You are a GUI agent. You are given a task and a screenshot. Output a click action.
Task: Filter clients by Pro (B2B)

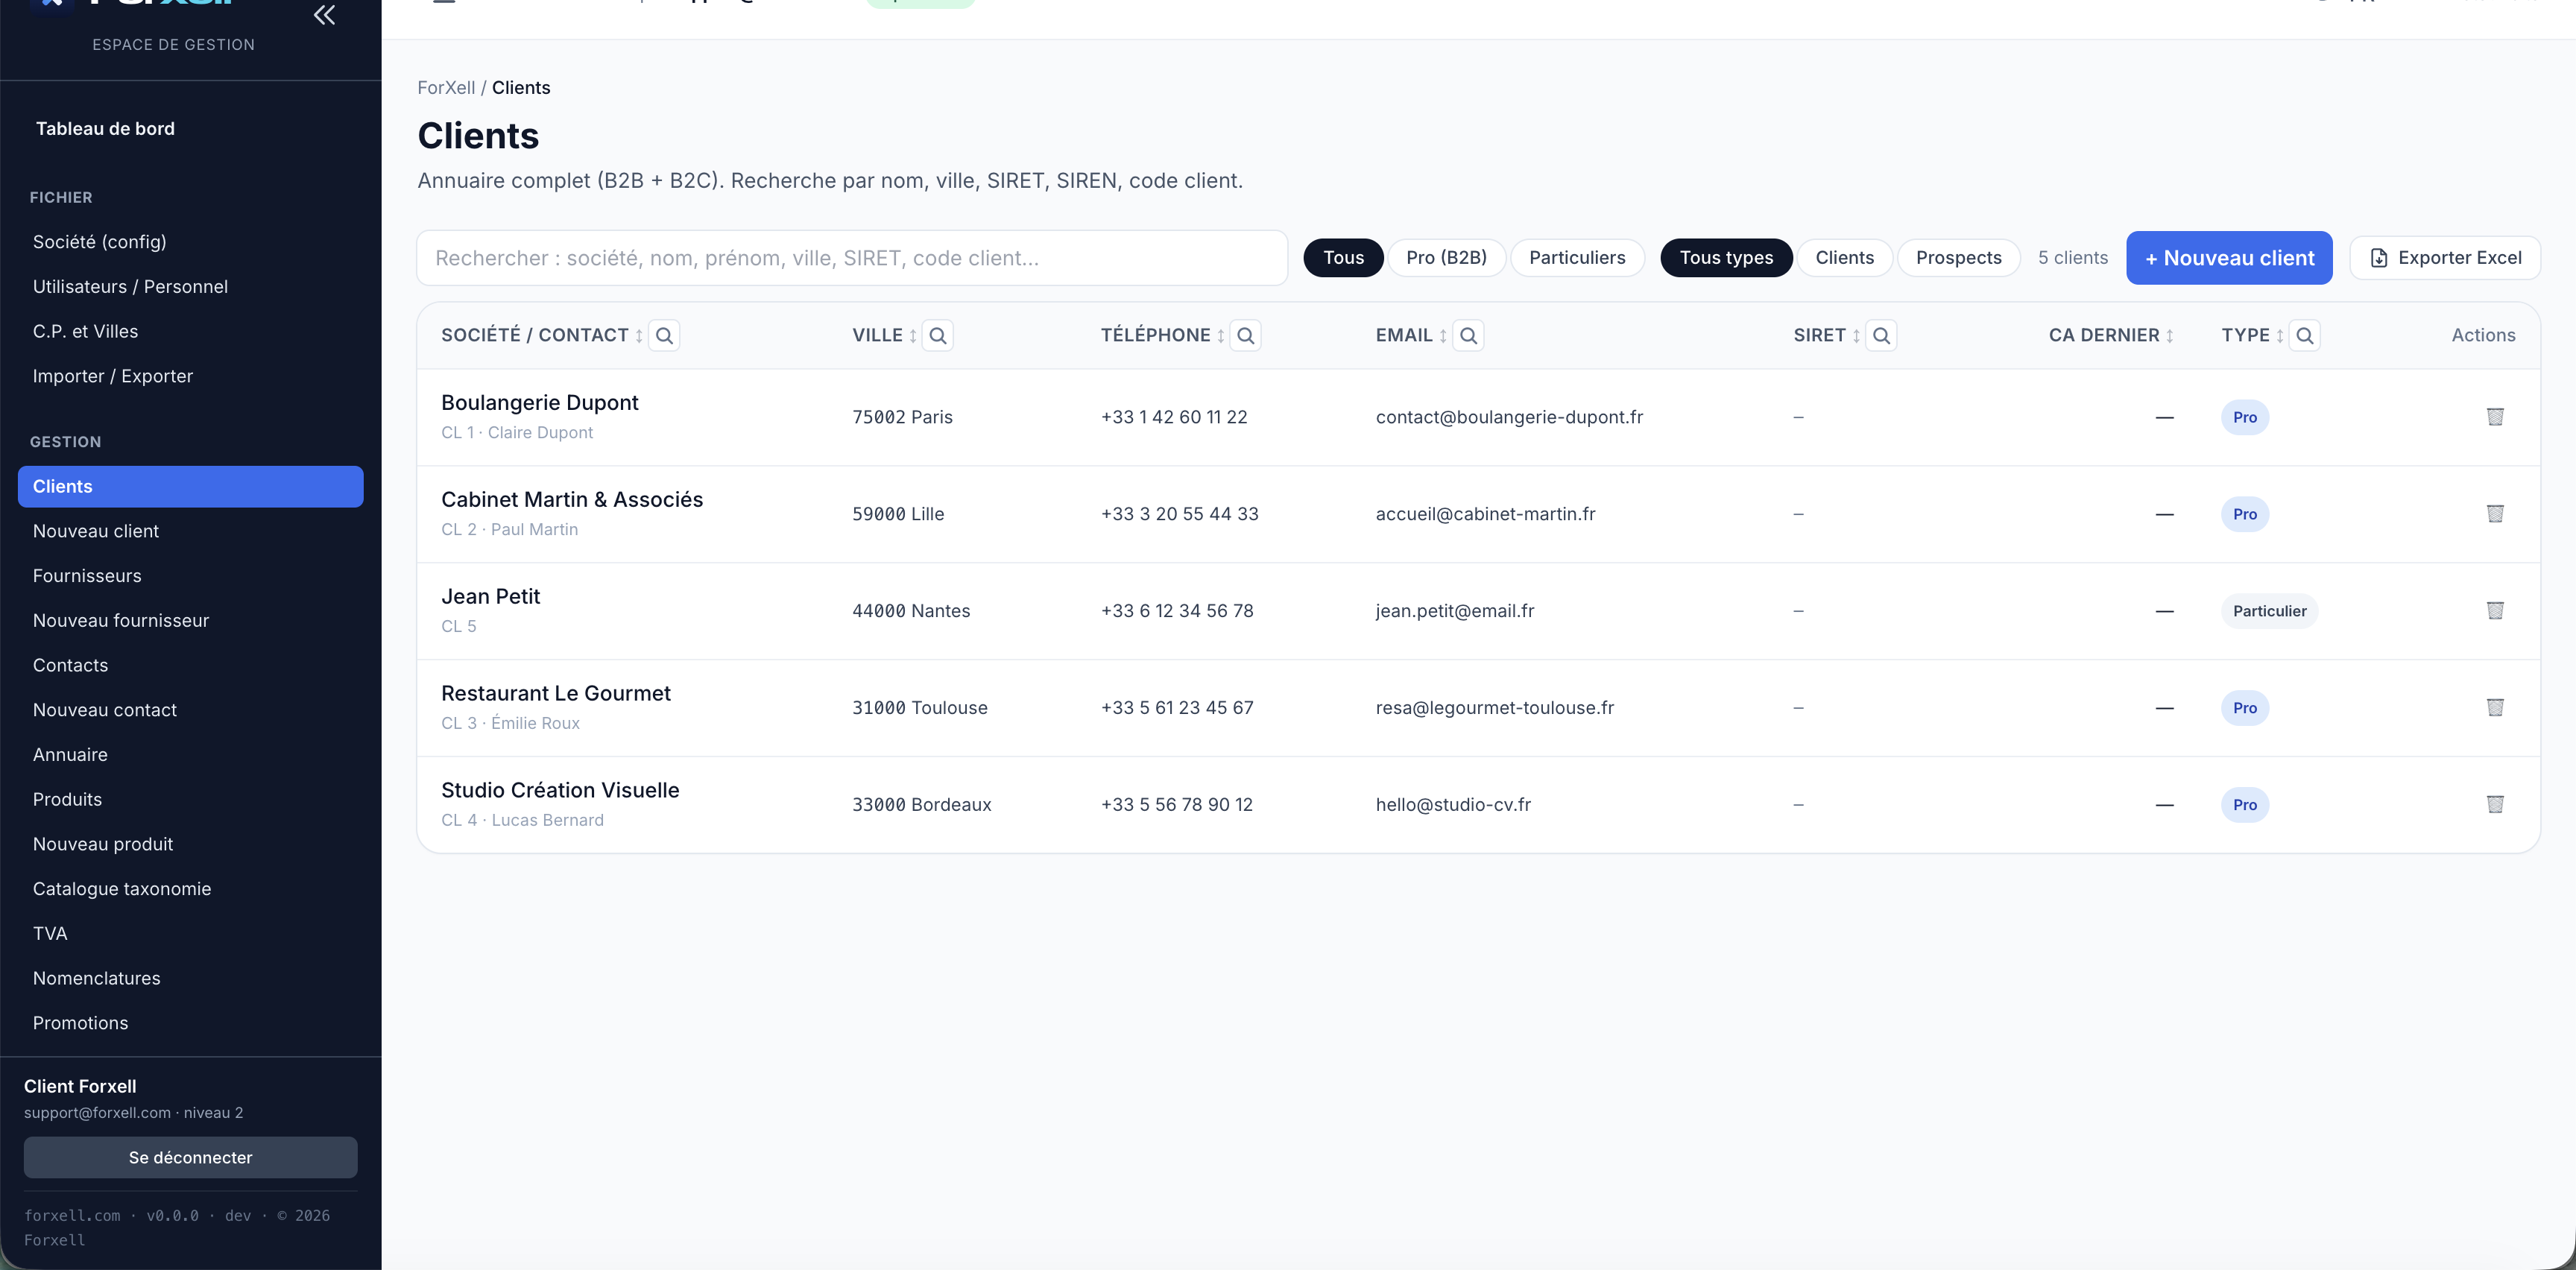point(1446,258)
